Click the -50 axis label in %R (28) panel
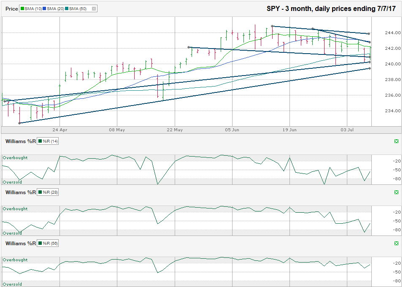Viewport: 403px width, 287px height. coord(398,221)
